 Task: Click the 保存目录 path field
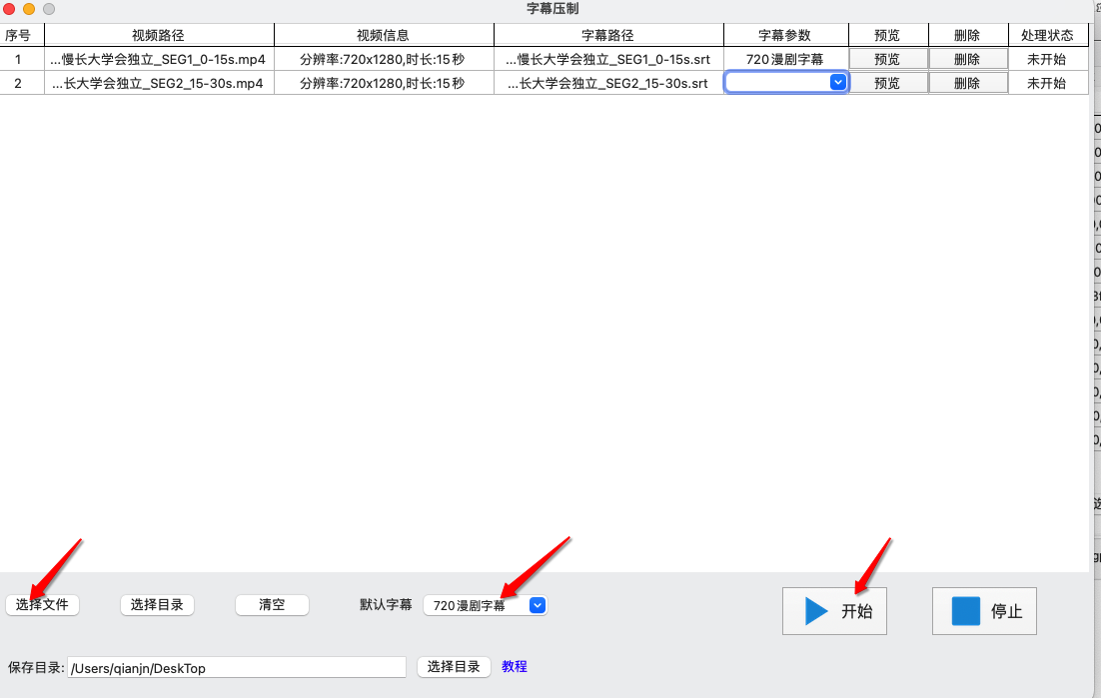tap(237, 667)
